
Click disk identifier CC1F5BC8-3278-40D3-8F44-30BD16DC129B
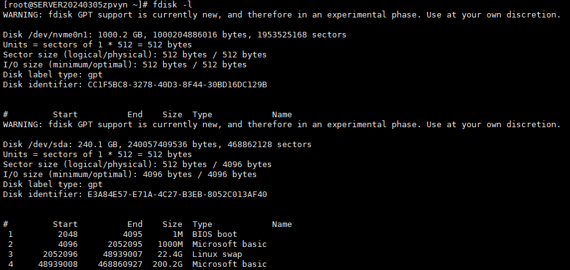point(178,85)
